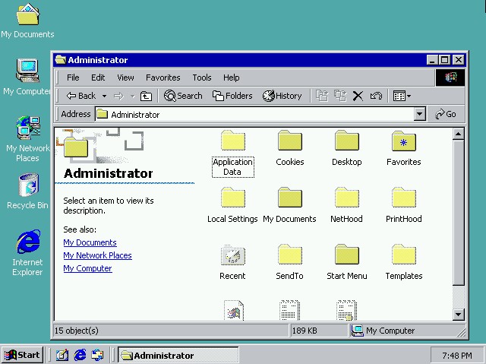Launch Internet Explorer from quick launch

click(x=80, y=355)
